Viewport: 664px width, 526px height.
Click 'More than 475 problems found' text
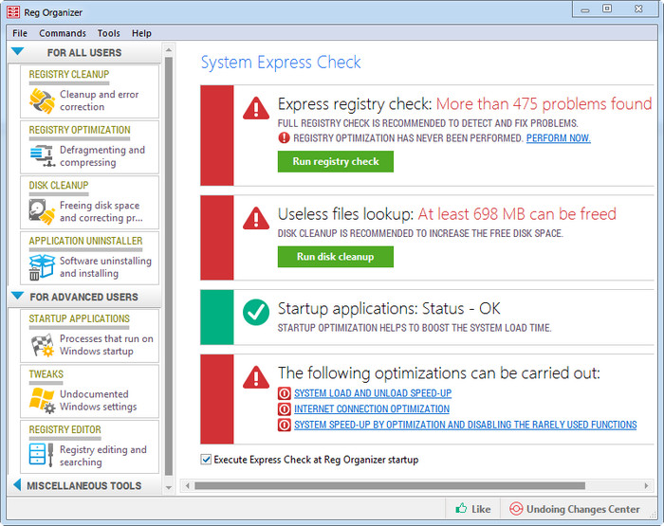coord(544,104)
